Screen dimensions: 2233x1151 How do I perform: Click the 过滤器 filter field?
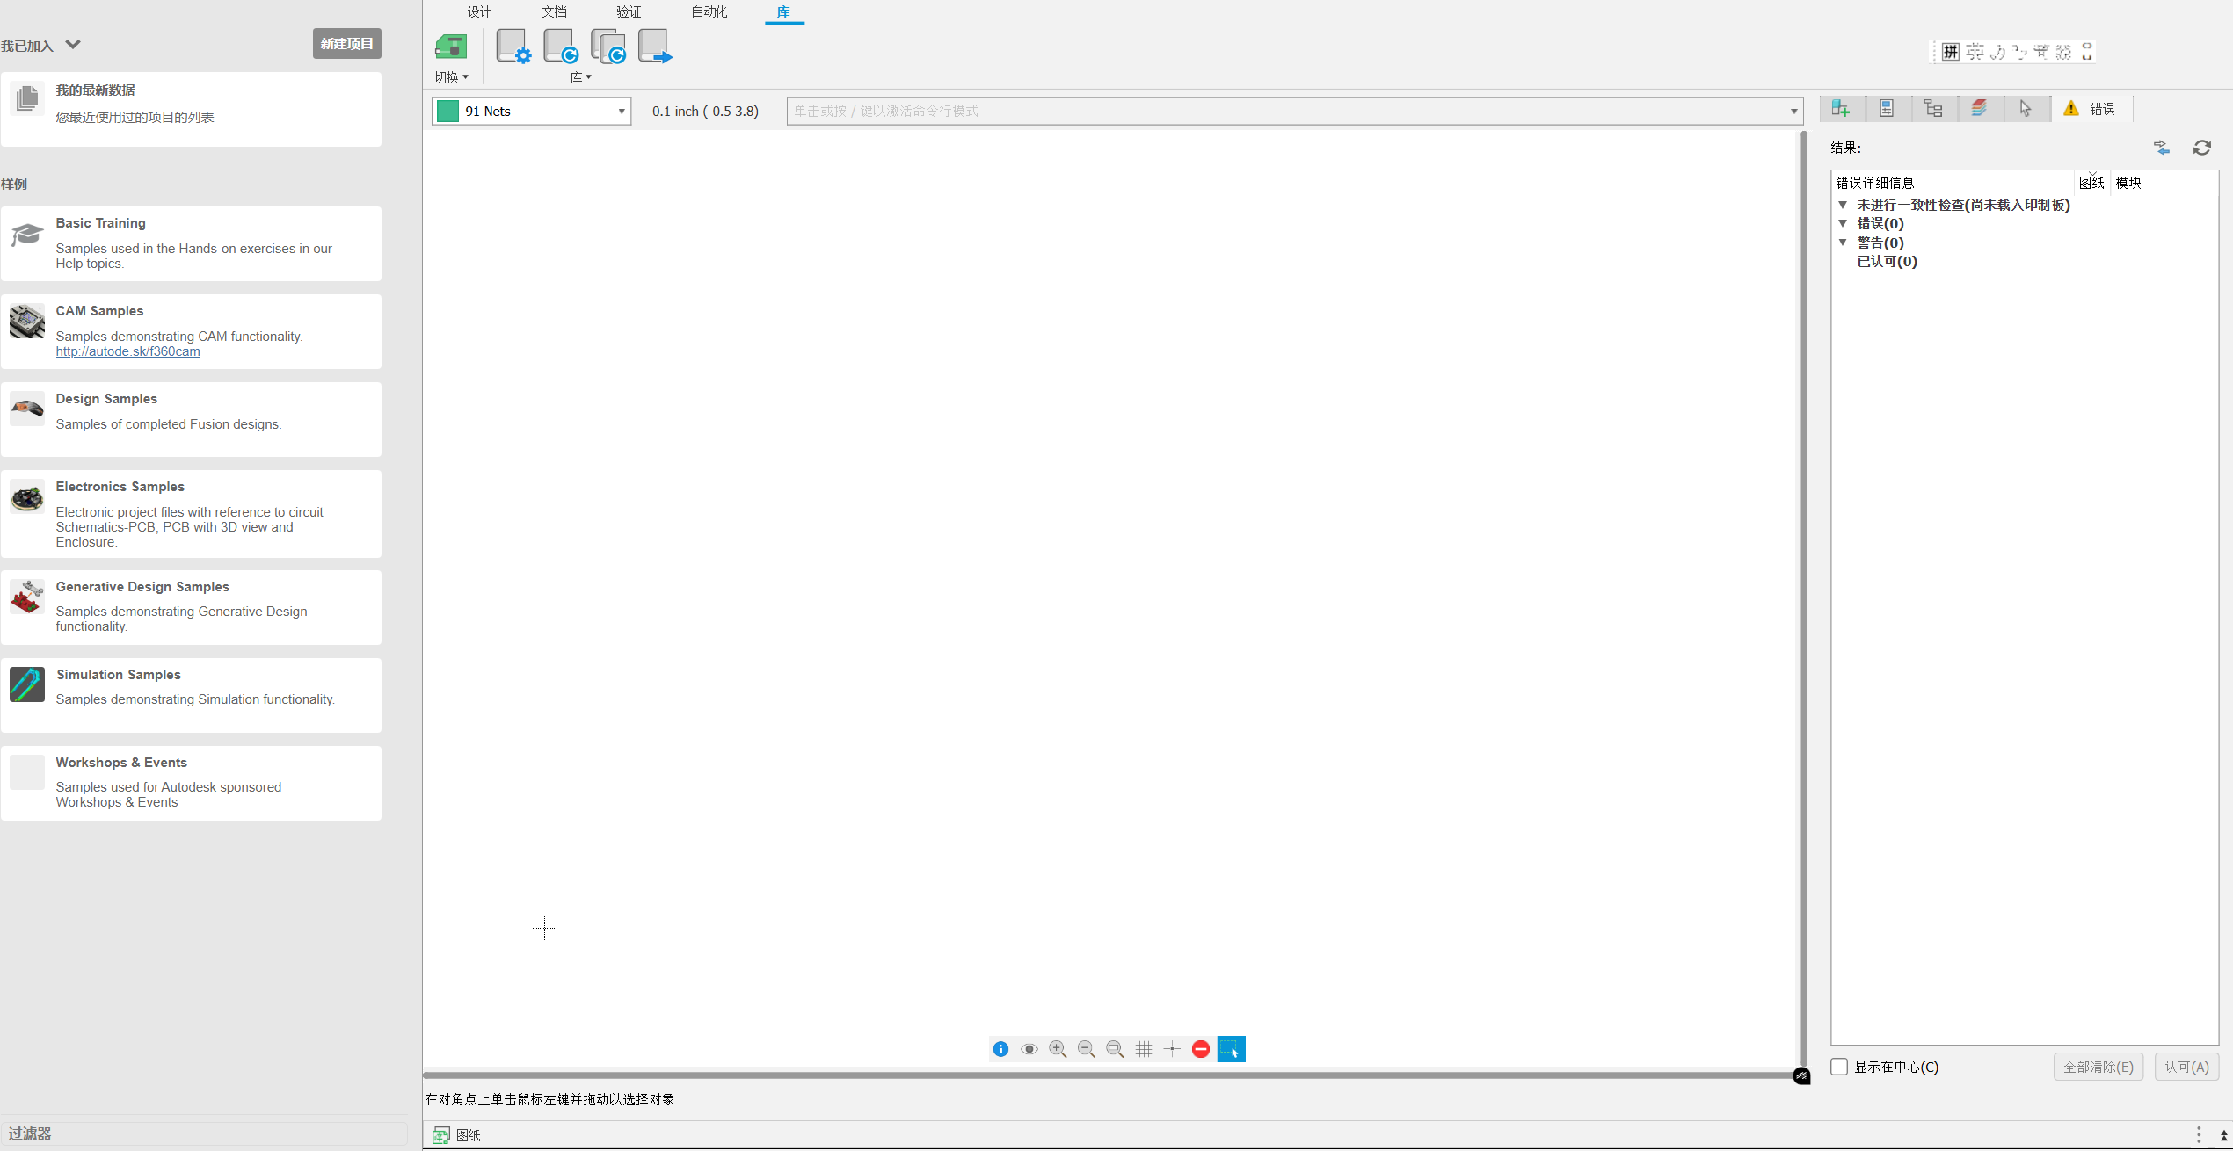point(204,1133)
